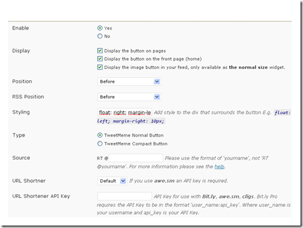303x228 pixels.
Task: Click the 'Source' setting label
Action: coord(21,158)
